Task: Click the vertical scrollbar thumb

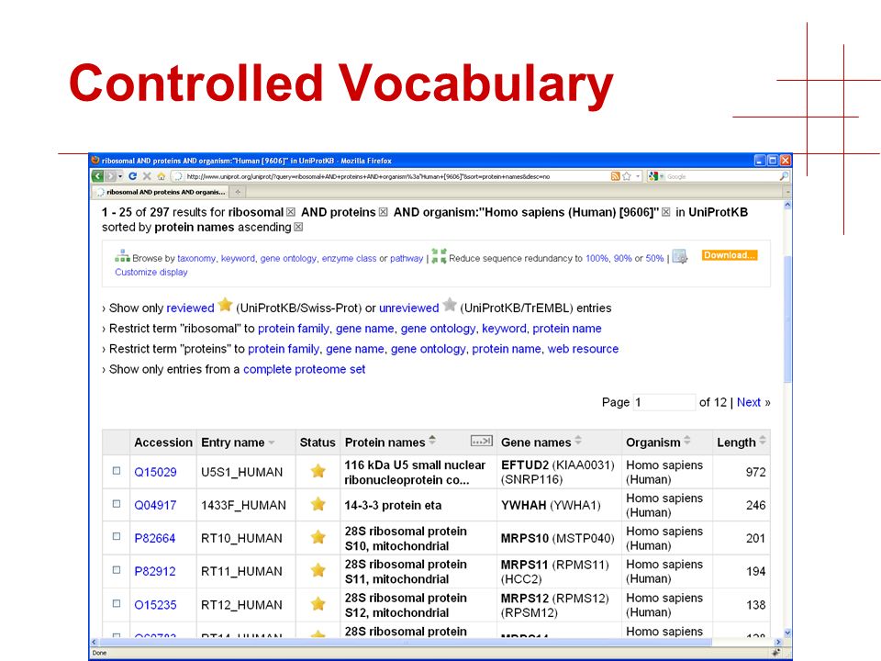Action: click(787, 318)
